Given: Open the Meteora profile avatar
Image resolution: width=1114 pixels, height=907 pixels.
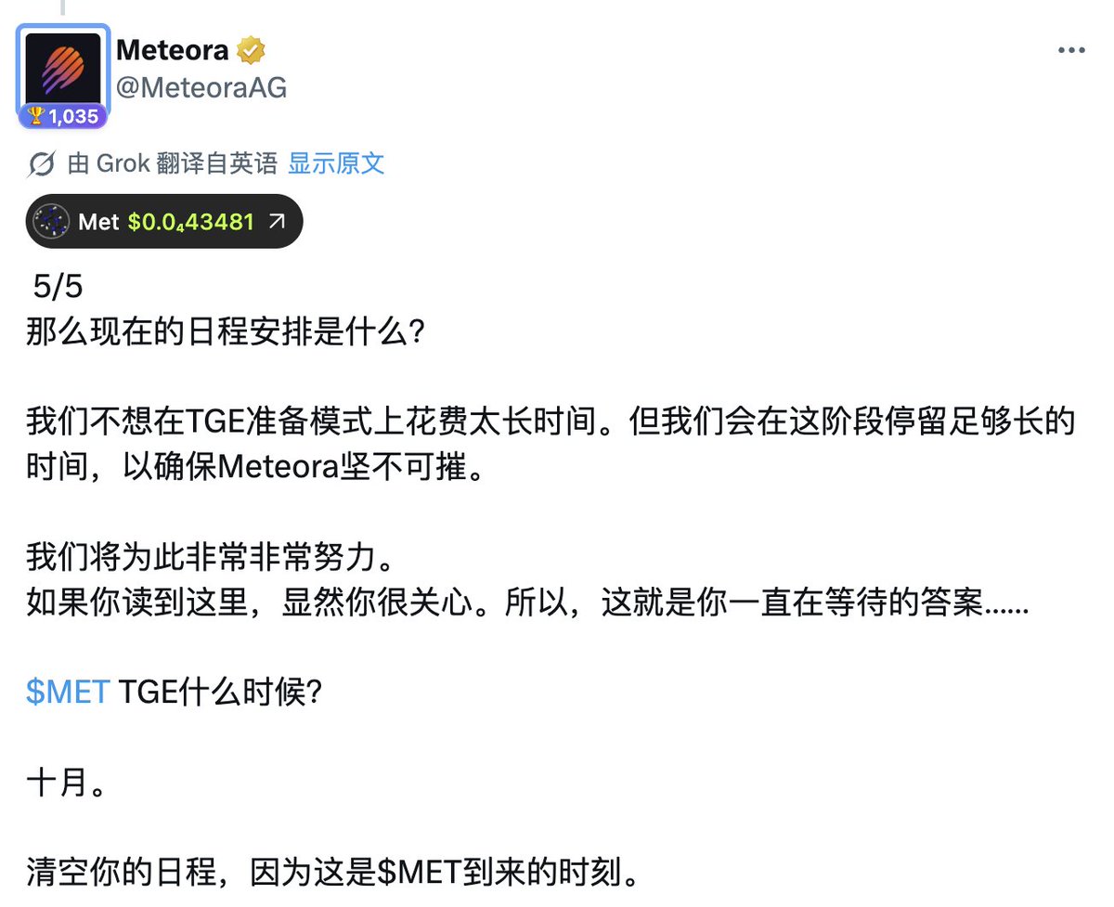Looking at the screenshot, I should click(x=63, y=69).
